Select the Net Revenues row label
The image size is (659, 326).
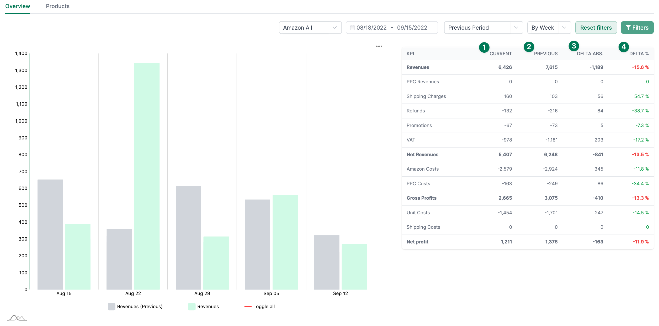(x=422, y=155)
